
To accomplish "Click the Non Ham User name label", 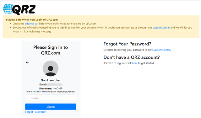I will click(x=51, y=80).
